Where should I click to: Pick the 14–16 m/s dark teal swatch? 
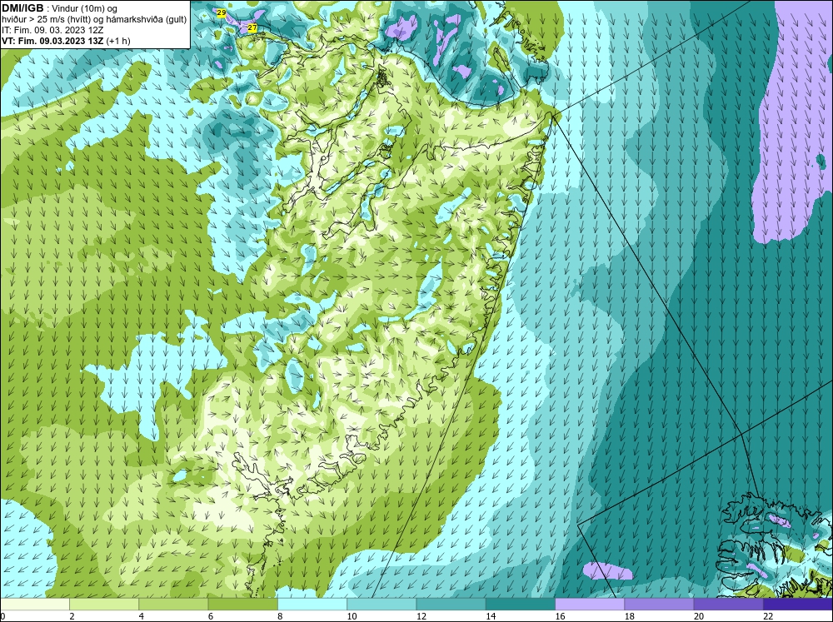521,605
